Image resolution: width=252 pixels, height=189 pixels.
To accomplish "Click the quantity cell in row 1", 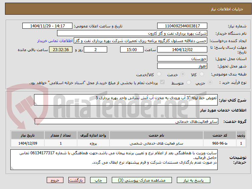I will pyautogui.click(x=61, y=143).
